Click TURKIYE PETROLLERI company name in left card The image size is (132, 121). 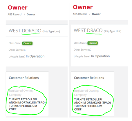(27, 104)
